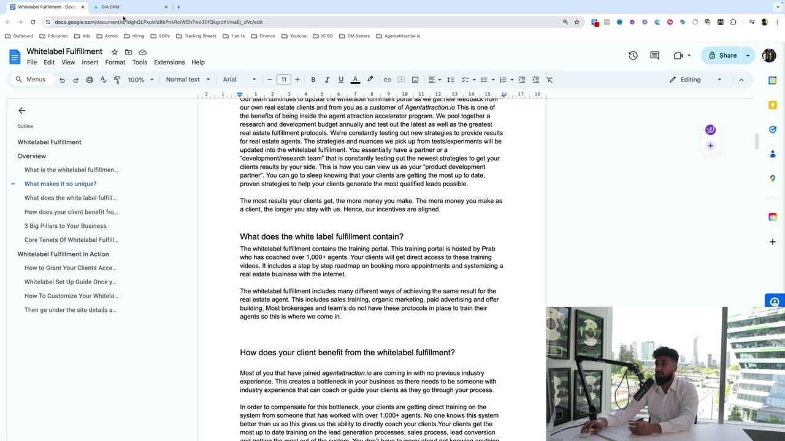Click the Undo arrow icon
This screenshot has height=441, width=785.
(62, 80)
